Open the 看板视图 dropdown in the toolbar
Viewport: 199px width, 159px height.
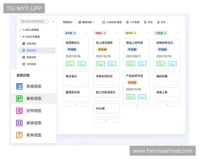tap(87, 22)
